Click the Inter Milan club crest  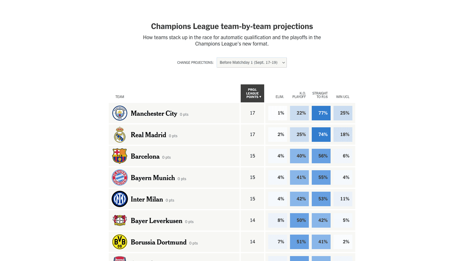(x=120, y=199)
